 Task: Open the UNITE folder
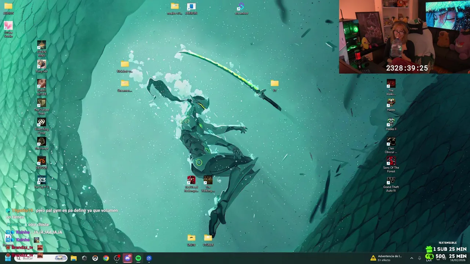click(x=191, y=240)
